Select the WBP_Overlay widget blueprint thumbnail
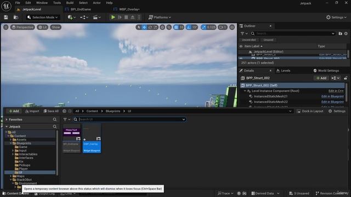 coord(92,138)
